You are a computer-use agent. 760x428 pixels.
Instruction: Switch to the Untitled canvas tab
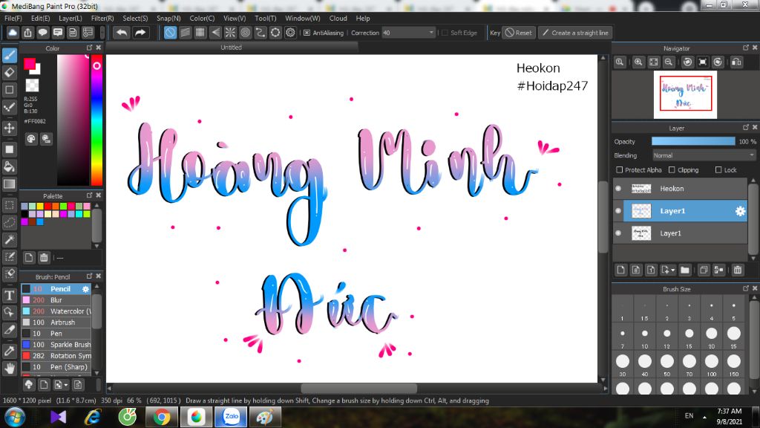[232, 48]
